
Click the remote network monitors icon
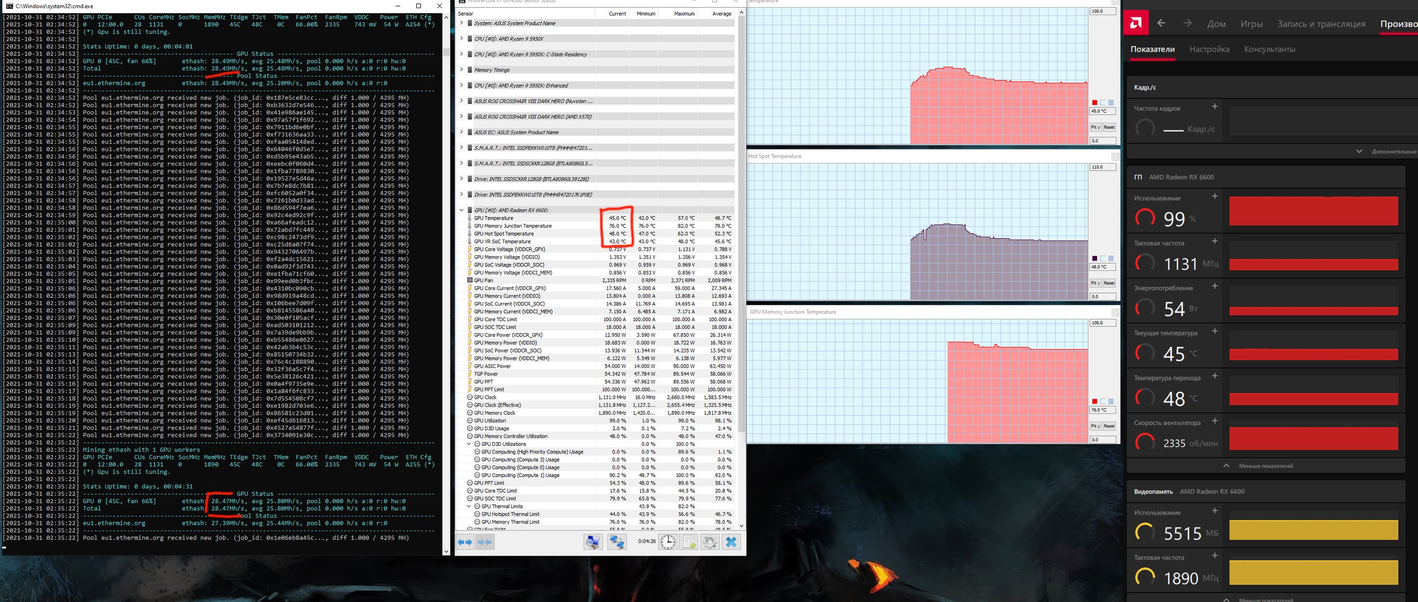tap(616, 542)
